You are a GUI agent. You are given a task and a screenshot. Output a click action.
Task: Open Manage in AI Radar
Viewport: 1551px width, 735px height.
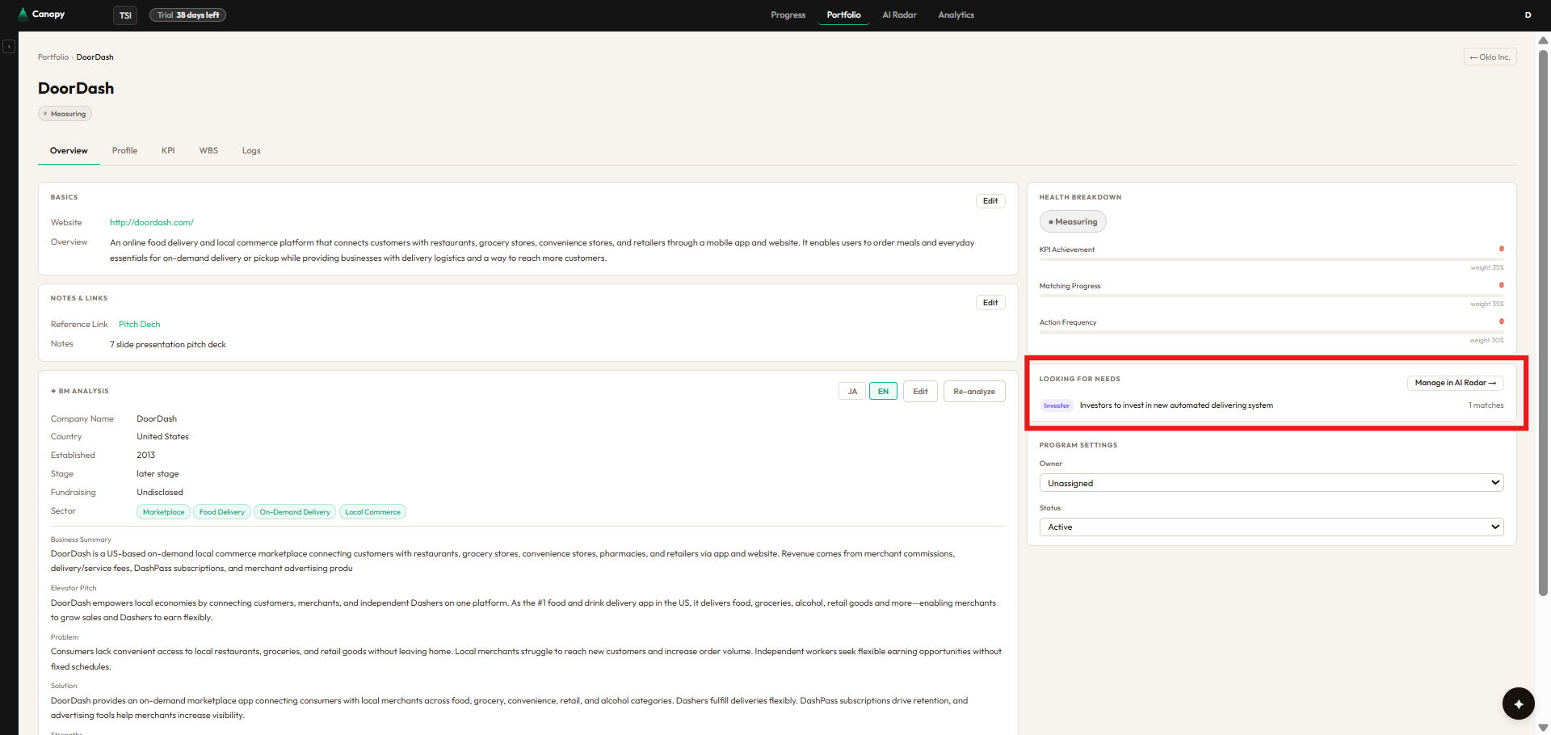tap(1455, 383)
